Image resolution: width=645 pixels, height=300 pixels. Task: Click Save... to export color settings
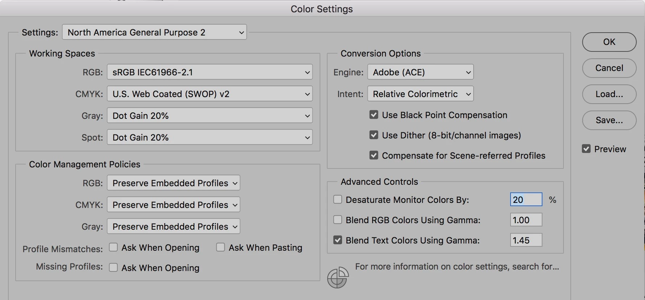coord(609,120)
